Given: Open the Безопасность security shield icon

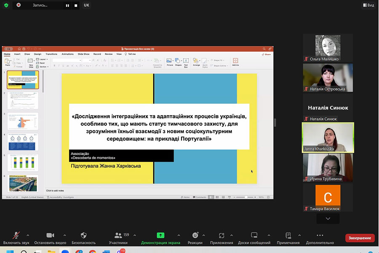Looking at the screenshot, I should pos(83,235).
